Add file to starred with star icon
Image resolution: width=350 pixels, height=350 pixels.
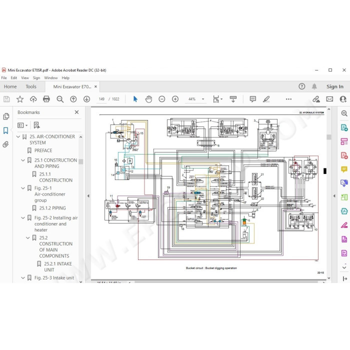(20, 99)
